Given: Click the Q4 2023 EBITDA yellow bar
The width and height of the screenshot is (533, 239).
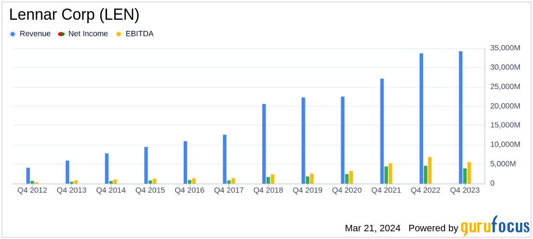Looking at the screenshot, I should [x=469, y=173].
